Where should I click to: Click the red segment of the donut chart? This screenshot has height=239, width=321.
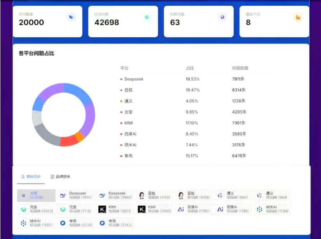point(69,141)
